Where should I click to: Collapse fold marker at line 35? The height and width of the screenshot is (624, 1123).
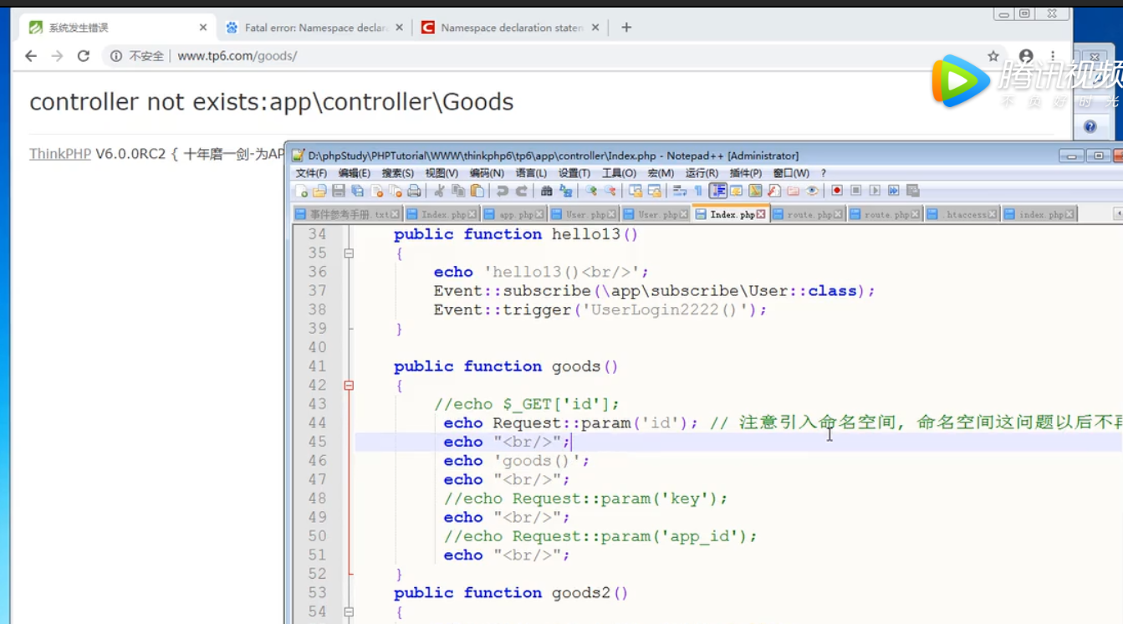click(349, 253)
